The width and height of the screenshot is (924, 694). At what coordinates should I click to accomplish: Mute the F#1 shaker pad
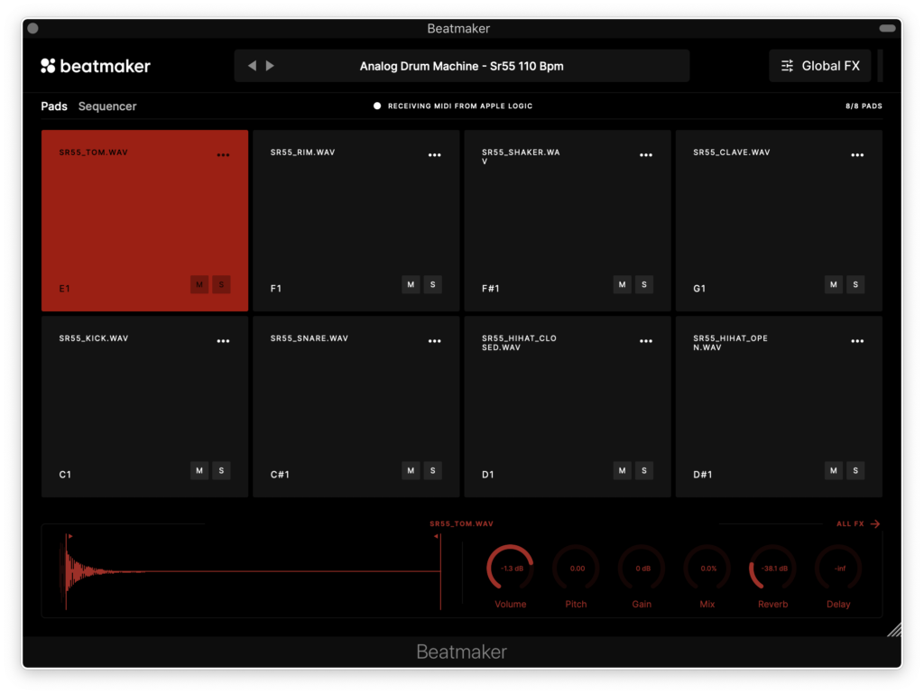pos(623,284)
